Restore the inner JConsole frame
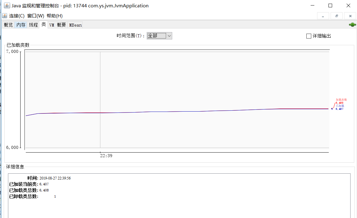This screenshot has height=218, width=357. pos(336,16)
